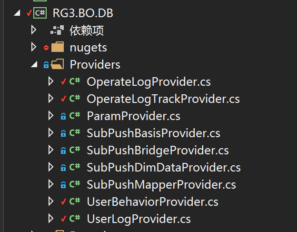The height and width of the screenshot is (232, 297).
Task: Click the red excluded-status icon beside nugets
Action: click(46, 48)
